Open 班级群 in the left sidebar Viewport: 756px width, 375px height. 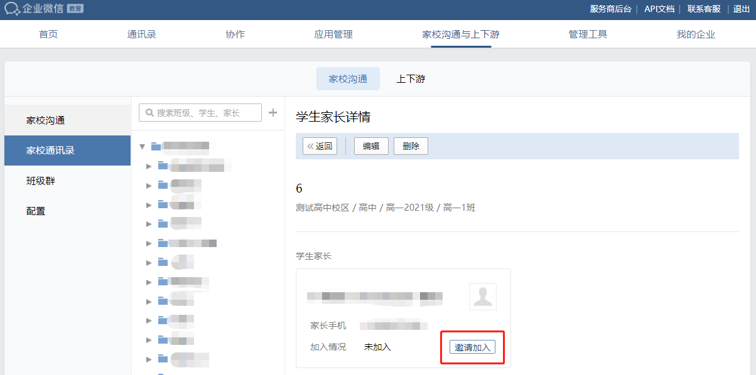68,181
